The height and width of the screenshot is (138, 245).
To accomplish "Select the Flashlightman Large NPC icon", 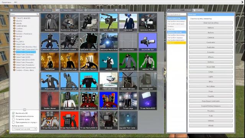I will pyautogui.click(x=69, y=61).
